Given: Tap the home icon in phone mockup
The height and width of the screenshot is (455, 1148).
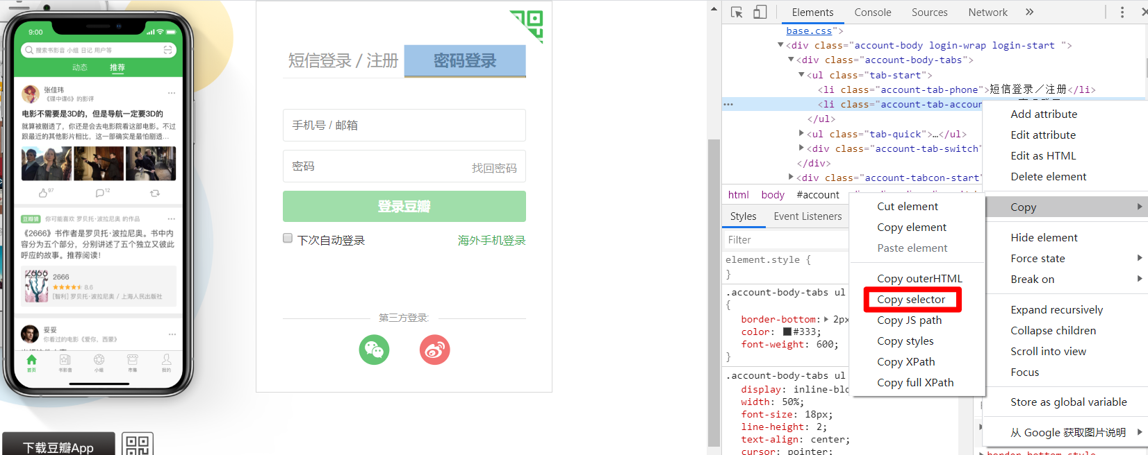Looking at the screenshot, I should (x=31, y=361).
